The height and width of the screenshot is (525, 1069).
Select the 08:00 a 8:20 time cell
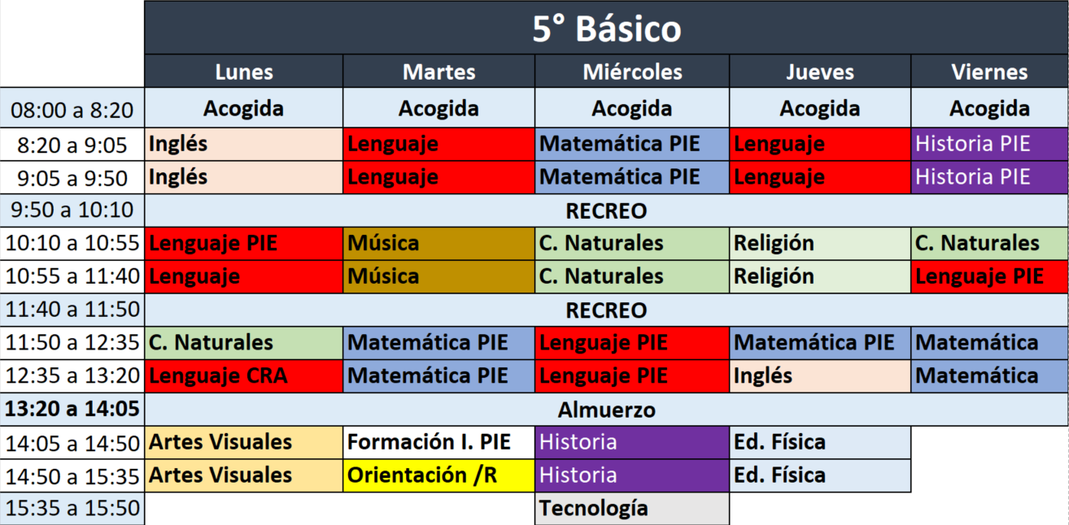tap(72, 109)
